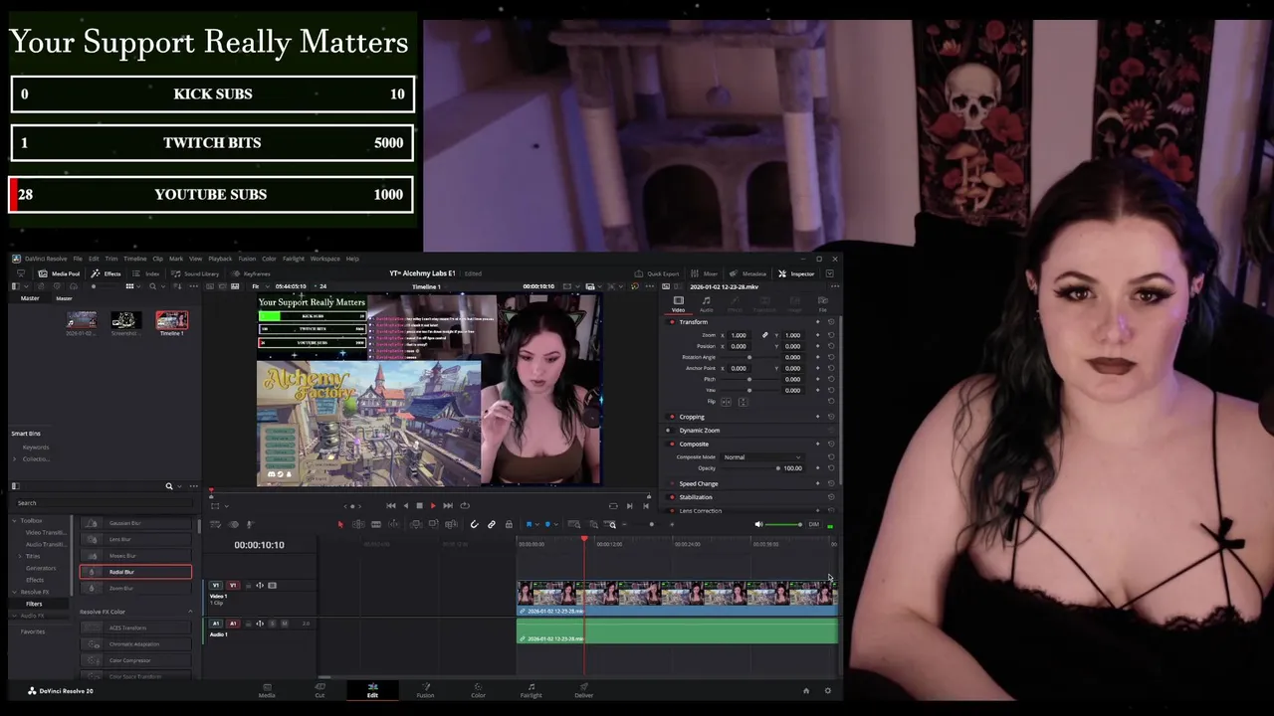1274x716 pixels.
Task: Toggle the Composite section enable switch
Action: click(672, 444)
